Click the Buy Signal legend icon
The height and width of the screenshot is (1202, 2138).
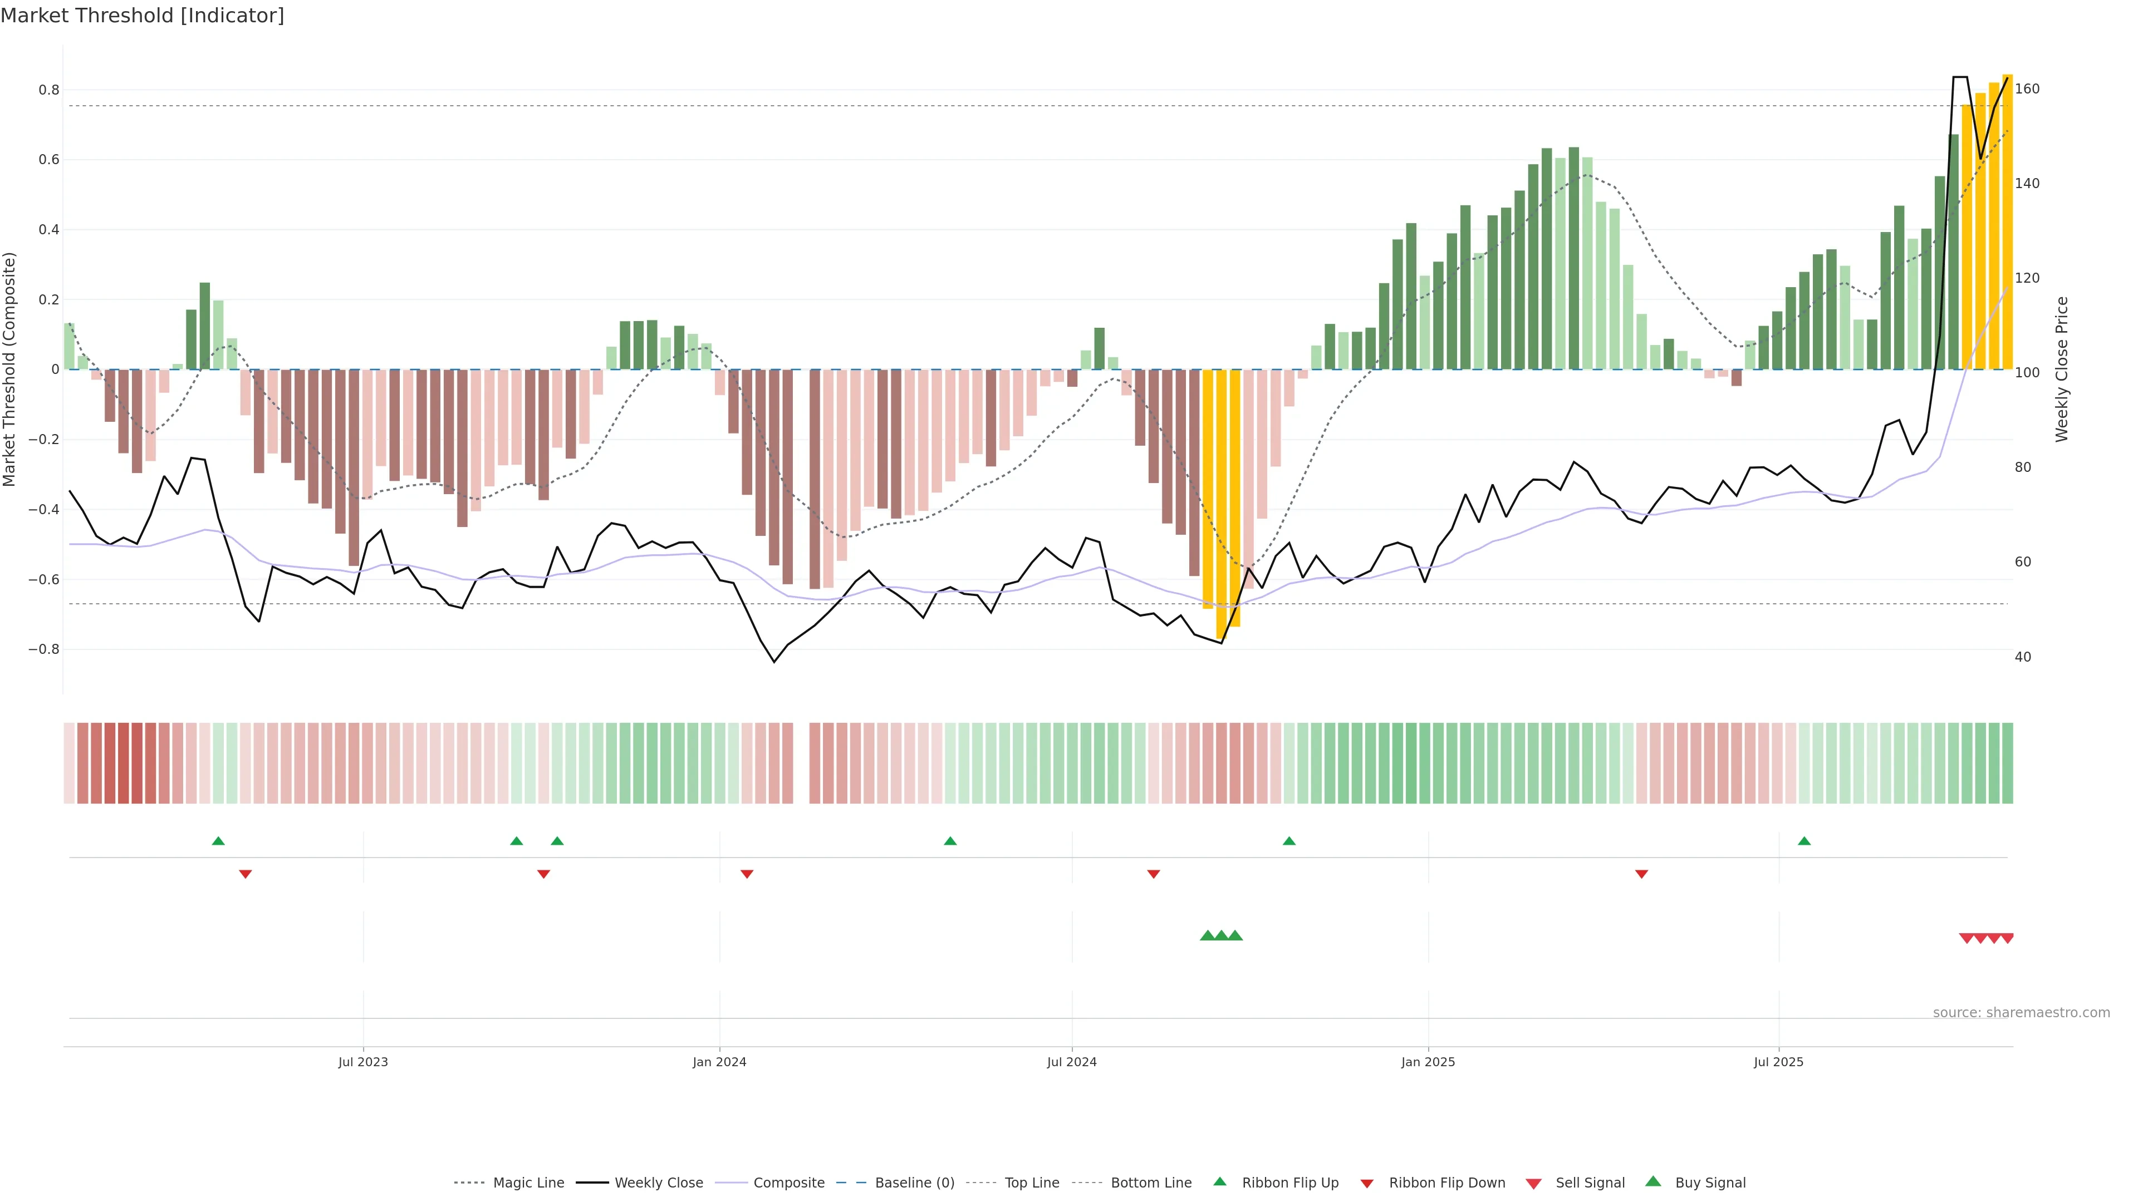click(x=1652, y=1181)
